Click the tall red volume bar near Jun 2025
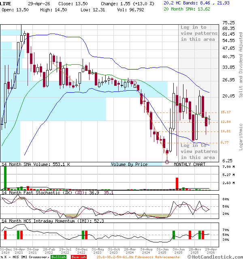The image size is (243, 259). [x=177, y=183]
